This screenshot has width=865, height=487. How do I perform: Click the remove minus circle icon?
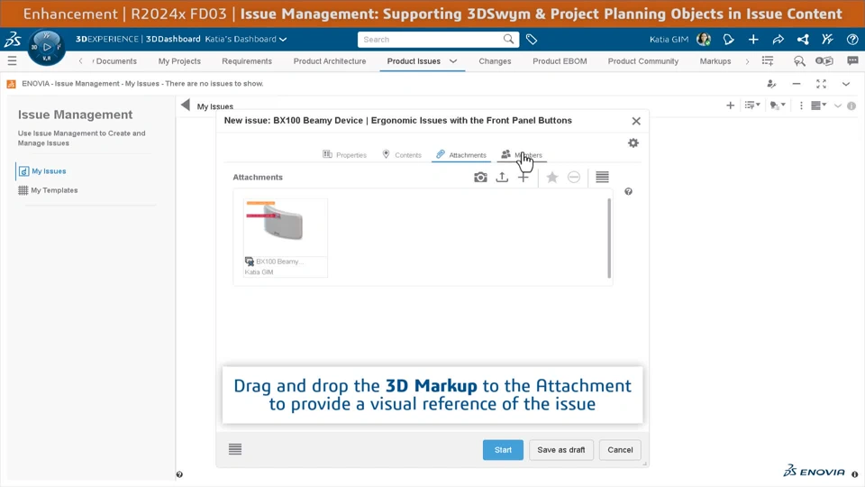point(574,178)
